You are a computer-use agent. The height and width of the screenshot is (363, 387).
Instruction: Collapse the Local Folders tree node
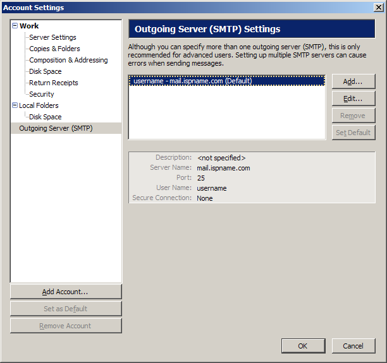click(15, 105)
